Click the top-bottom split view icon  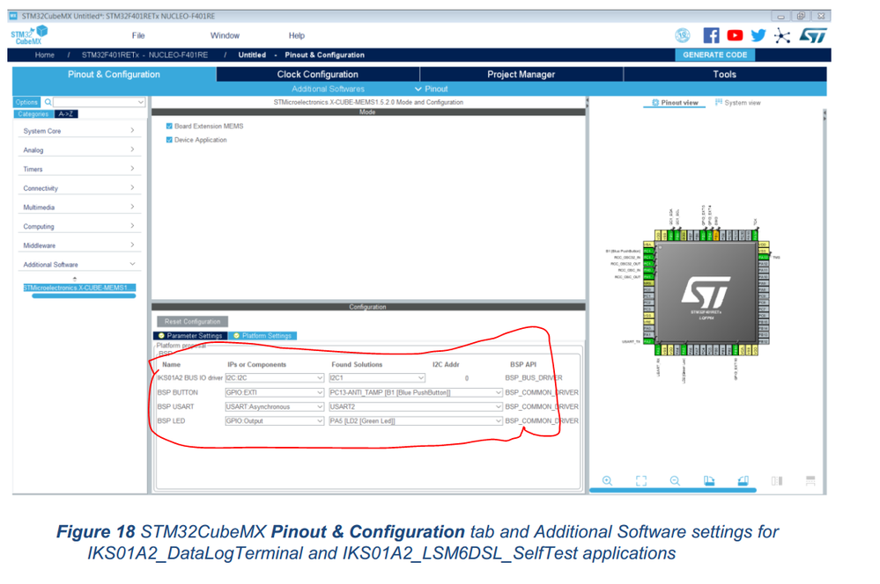coord(810,481)
